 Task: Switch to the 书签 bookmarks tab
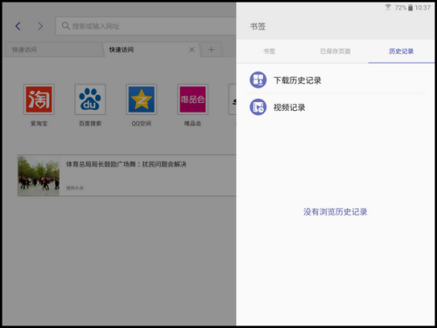[x=269, y=51]
